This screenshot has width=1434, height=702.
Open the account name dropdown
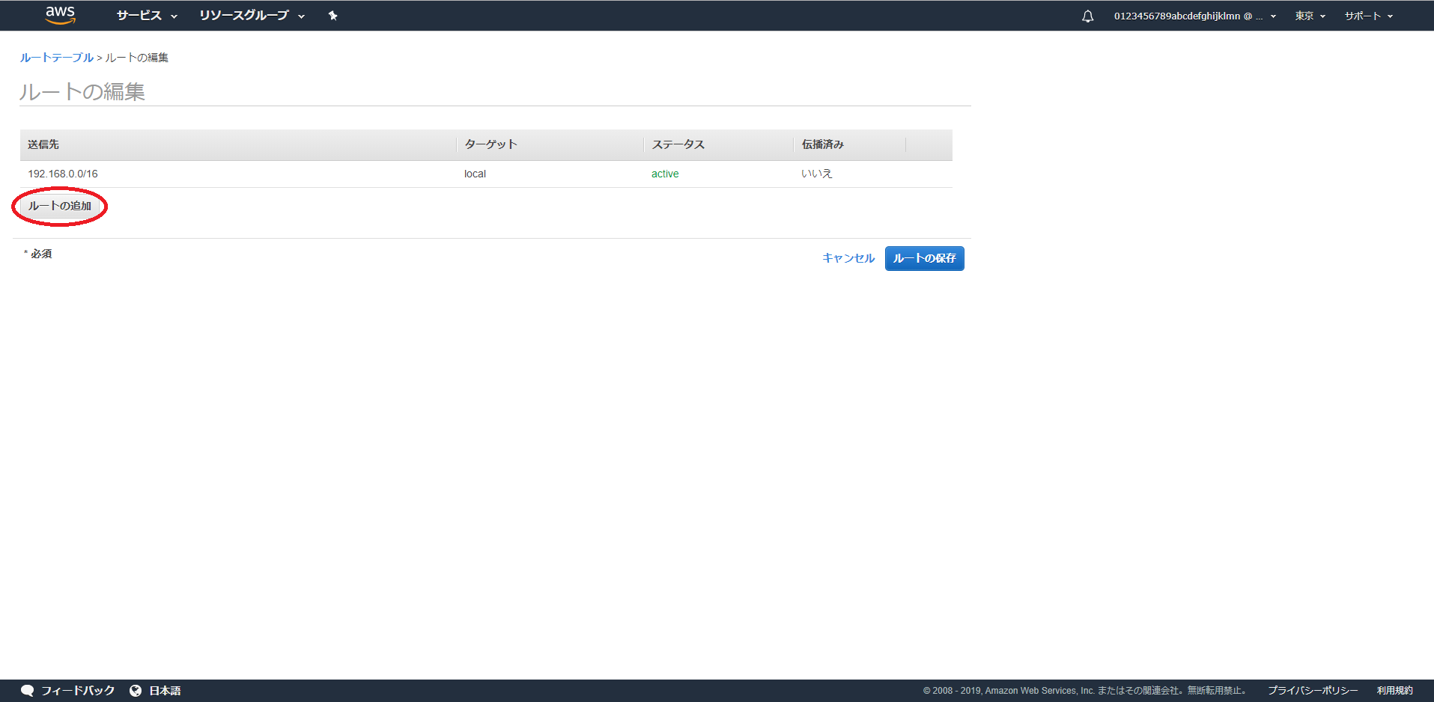point(1194,16)
